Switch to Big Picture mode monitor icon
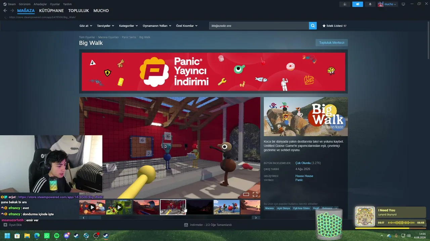The image size is (430, 241). point(403,4)
